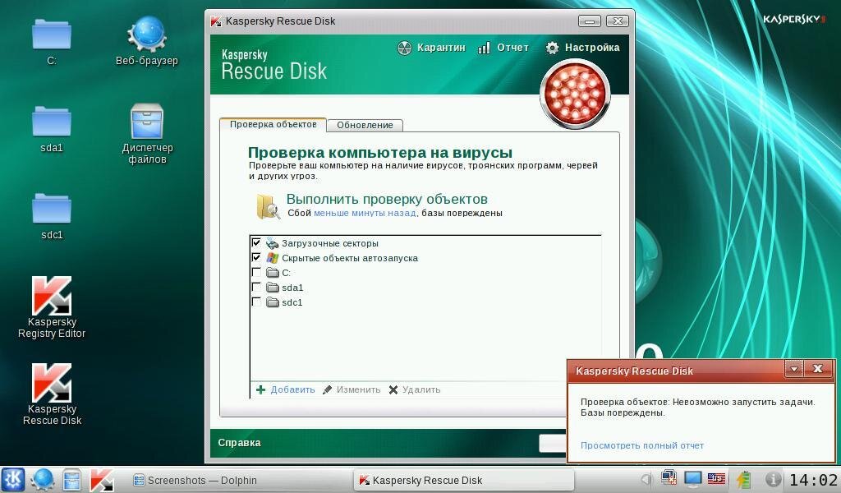Click the display monitor tray icon
Image resolution: width=841 pixels, height=493 pixels.
pos(692,478)
